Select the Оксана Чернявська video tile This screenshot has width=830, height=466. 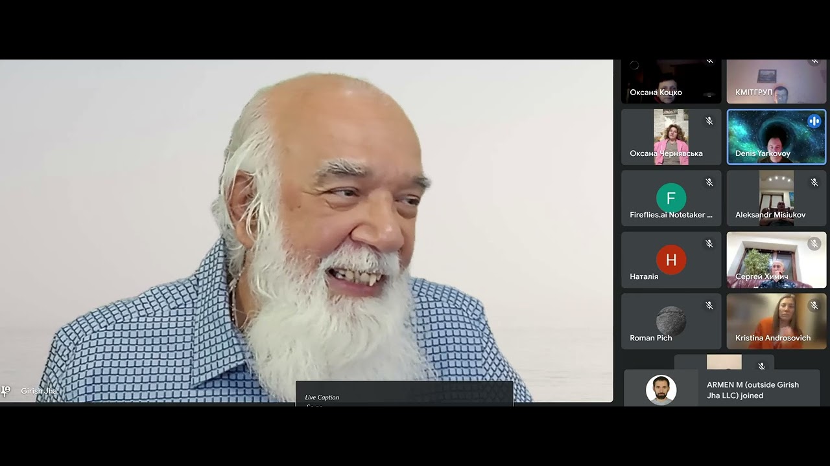click(x=671, y=137)
